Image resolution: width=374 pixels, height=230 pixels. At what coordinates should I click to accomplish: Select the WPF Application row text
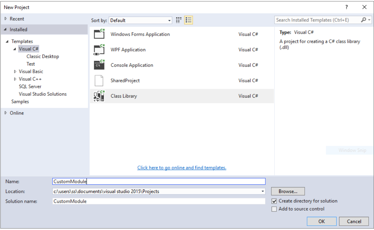pos(128,50)
